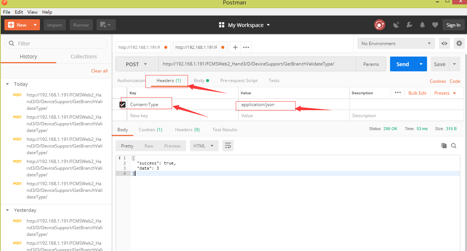Collapse the Today history group

pos(7,84)
